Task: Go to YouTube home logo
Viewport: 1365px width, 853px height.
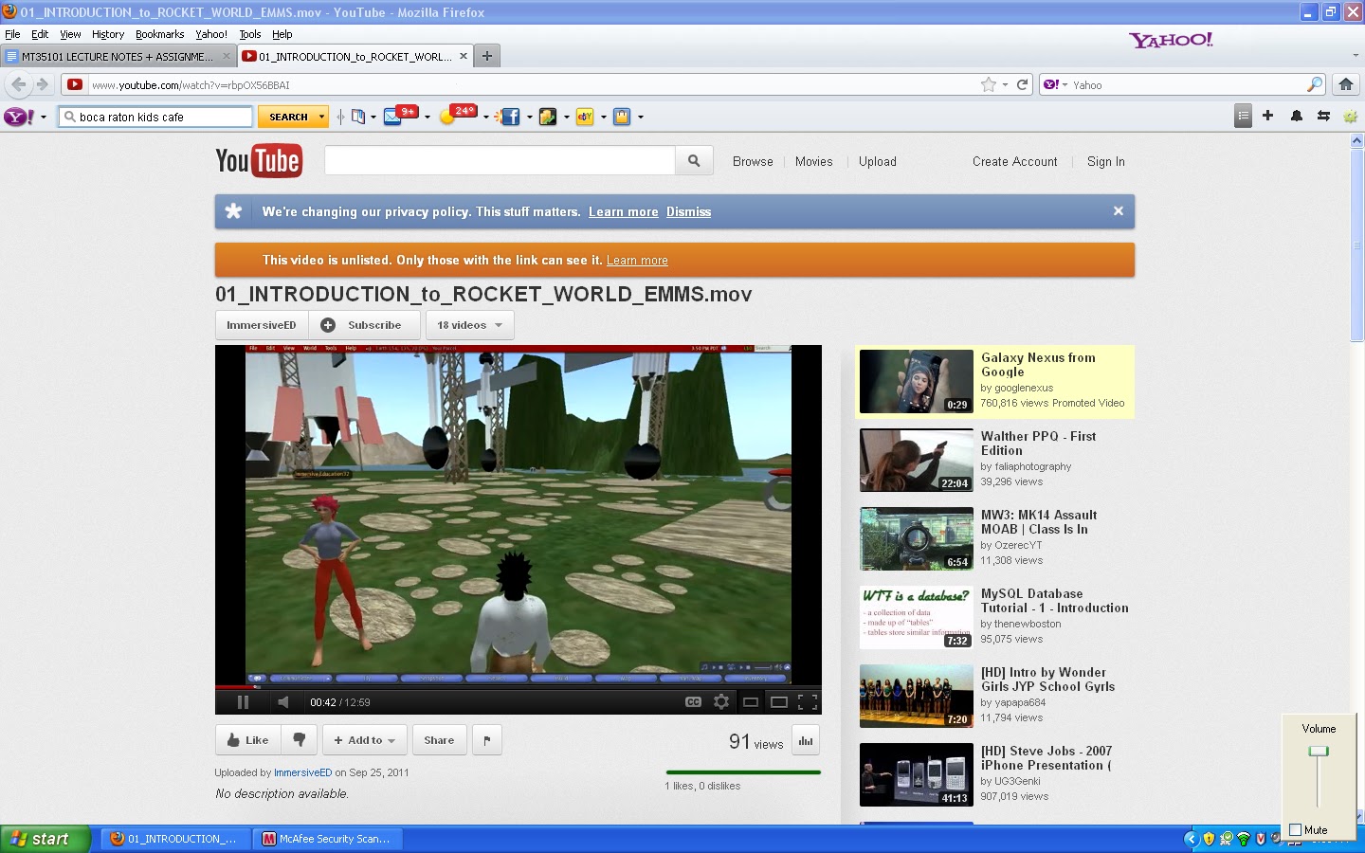Action: [x=258, y=161]
